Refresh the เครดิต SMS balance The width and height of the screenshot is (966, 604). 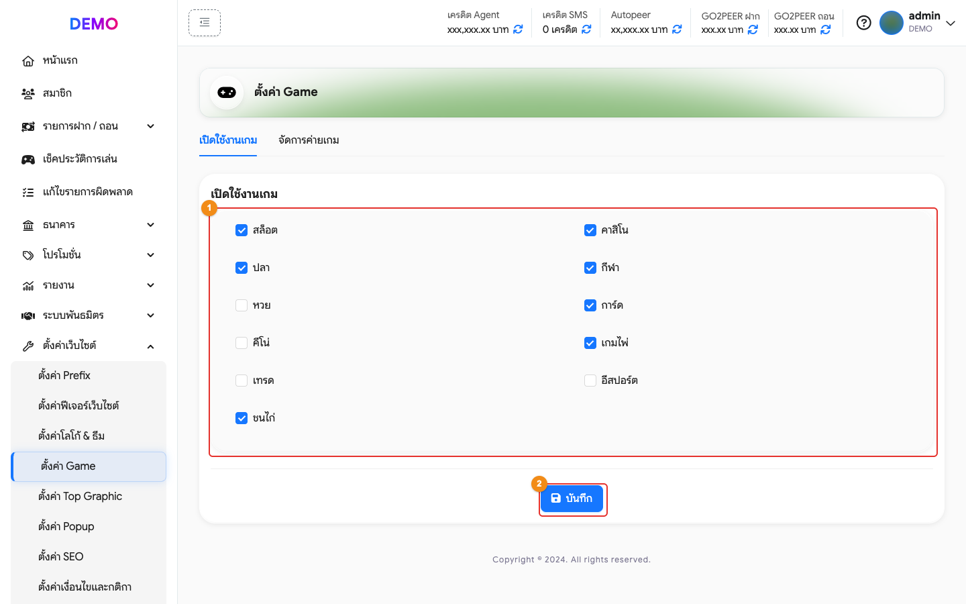tap(586, 30)
